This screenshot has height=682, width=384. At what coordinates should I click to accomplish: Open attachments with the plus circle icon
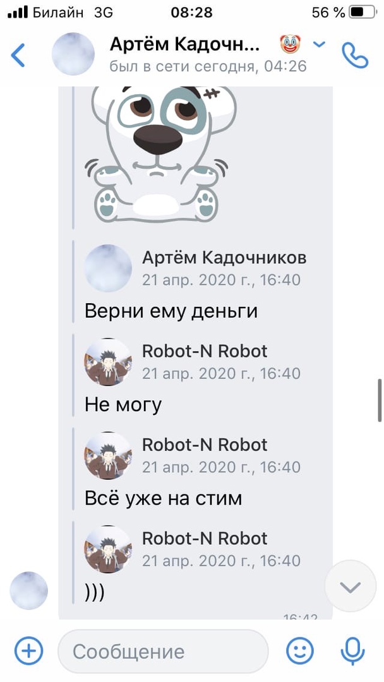point(28,651)
